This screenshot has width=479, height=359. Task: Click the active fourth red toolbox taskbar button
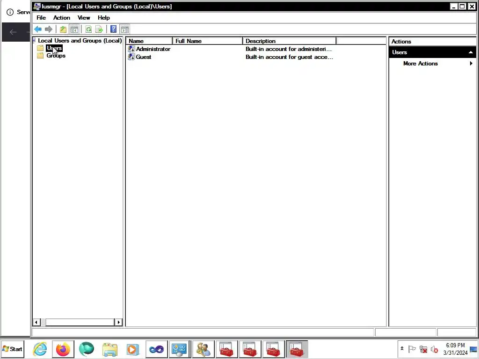coord(297,349)
